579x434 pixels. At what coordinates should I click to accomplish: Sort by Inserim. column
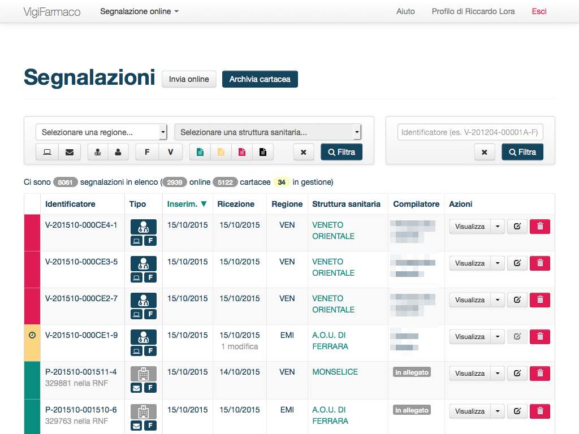[x=187, y=204]
